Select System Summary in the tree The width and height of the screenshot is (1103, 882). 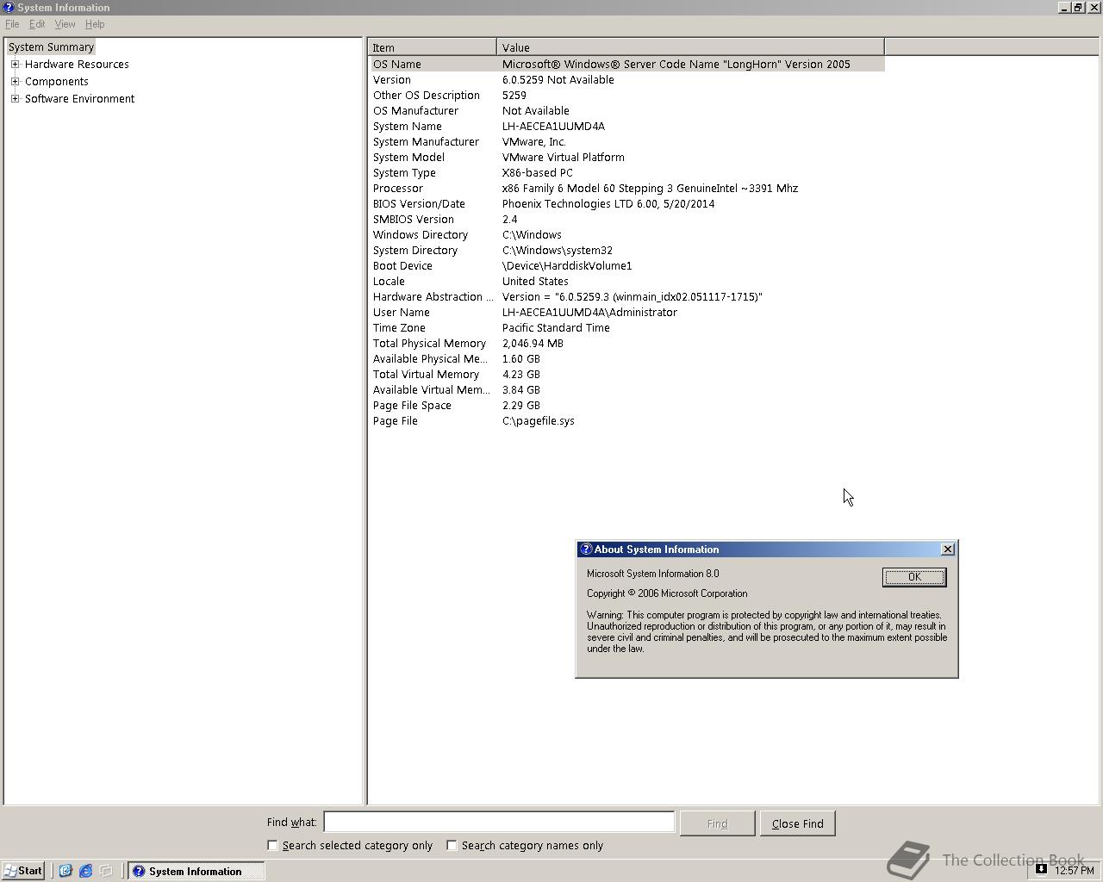[51, 47]
